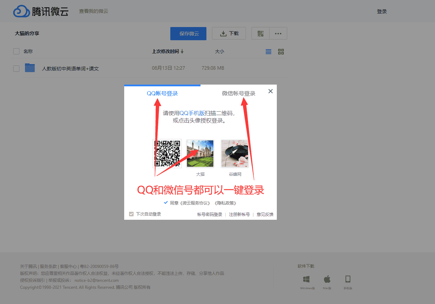Open 查看我的微云 link
The image size is (435, 304).
point(94,11)
